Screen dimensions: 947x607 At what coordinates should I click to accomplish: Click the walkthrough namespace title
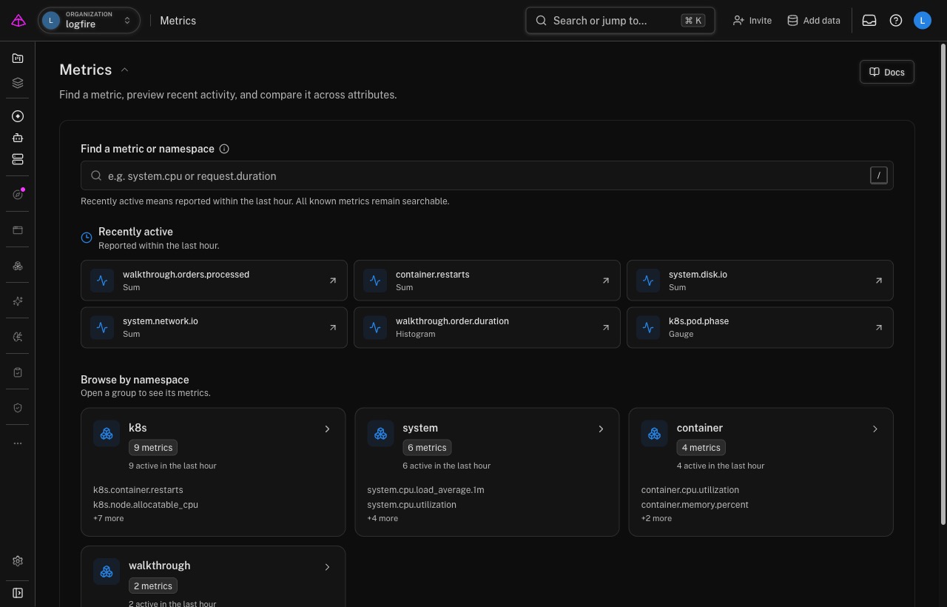coord(159,566)
